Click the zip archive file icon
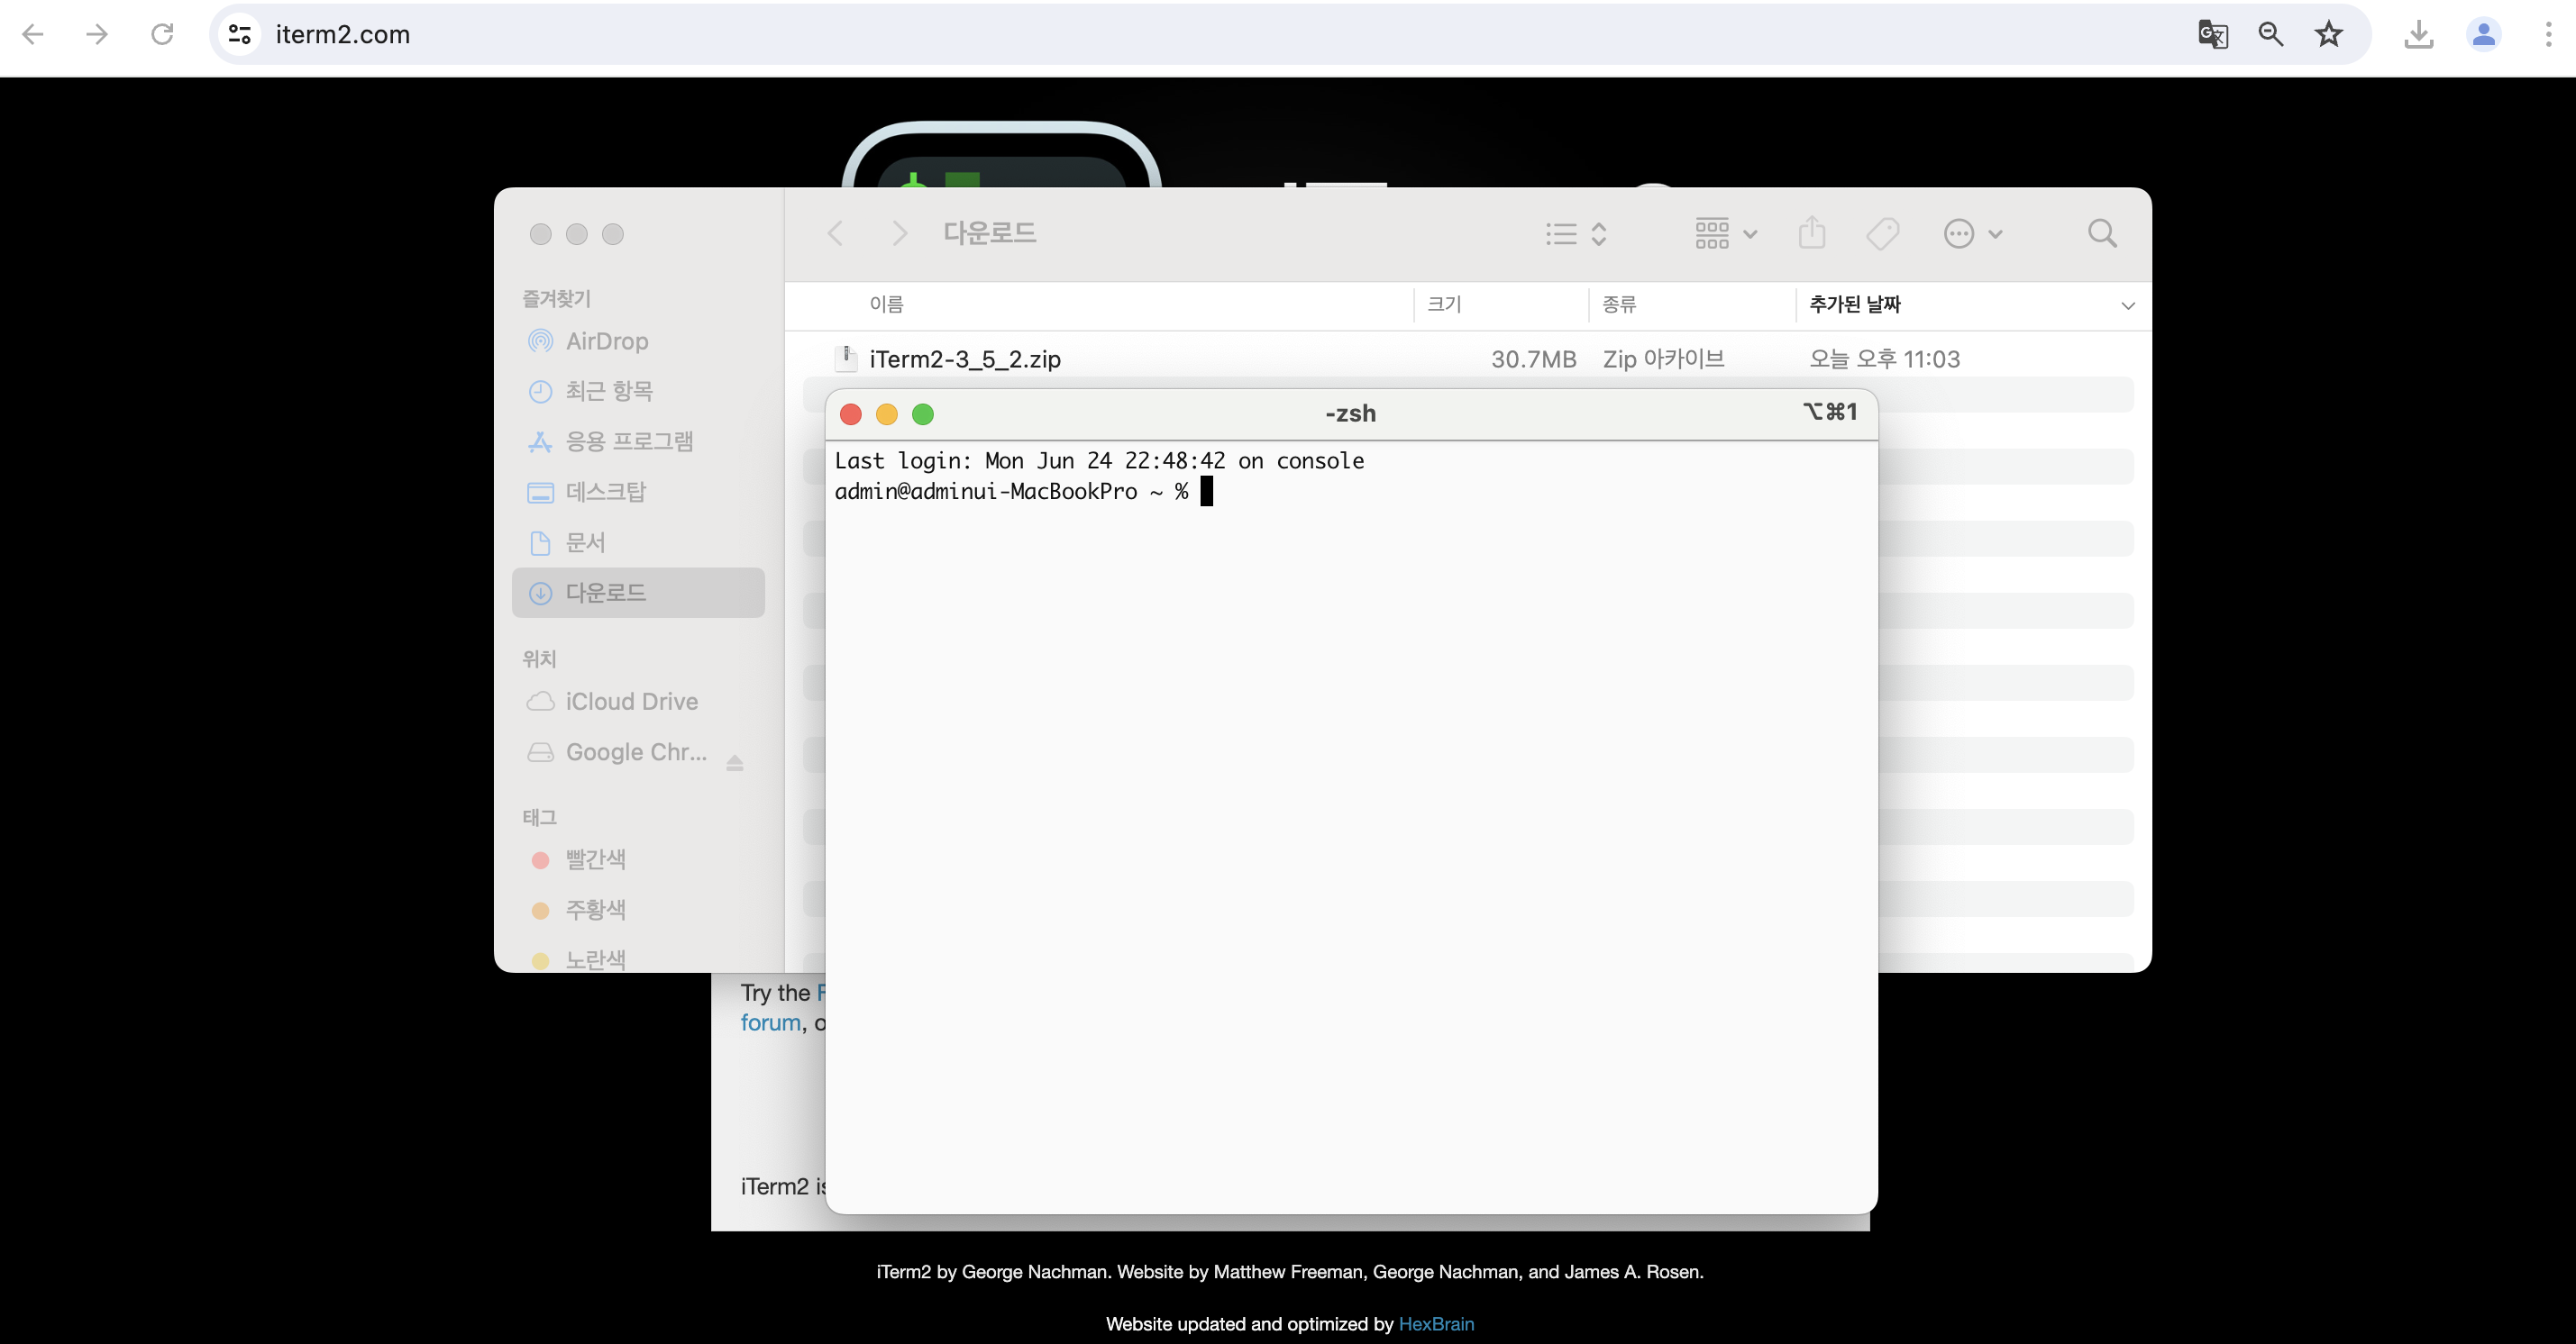The image size is (2576, 1344). 846,359
